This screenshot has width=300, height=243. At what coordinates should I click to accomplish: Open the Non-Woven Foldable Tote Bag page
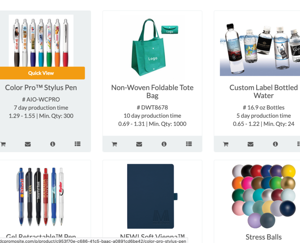point(152,91)
